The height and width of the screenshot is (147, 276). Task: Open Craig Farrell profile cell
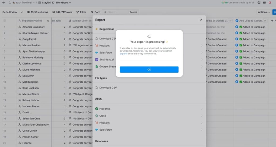click(x=34, y=39)
